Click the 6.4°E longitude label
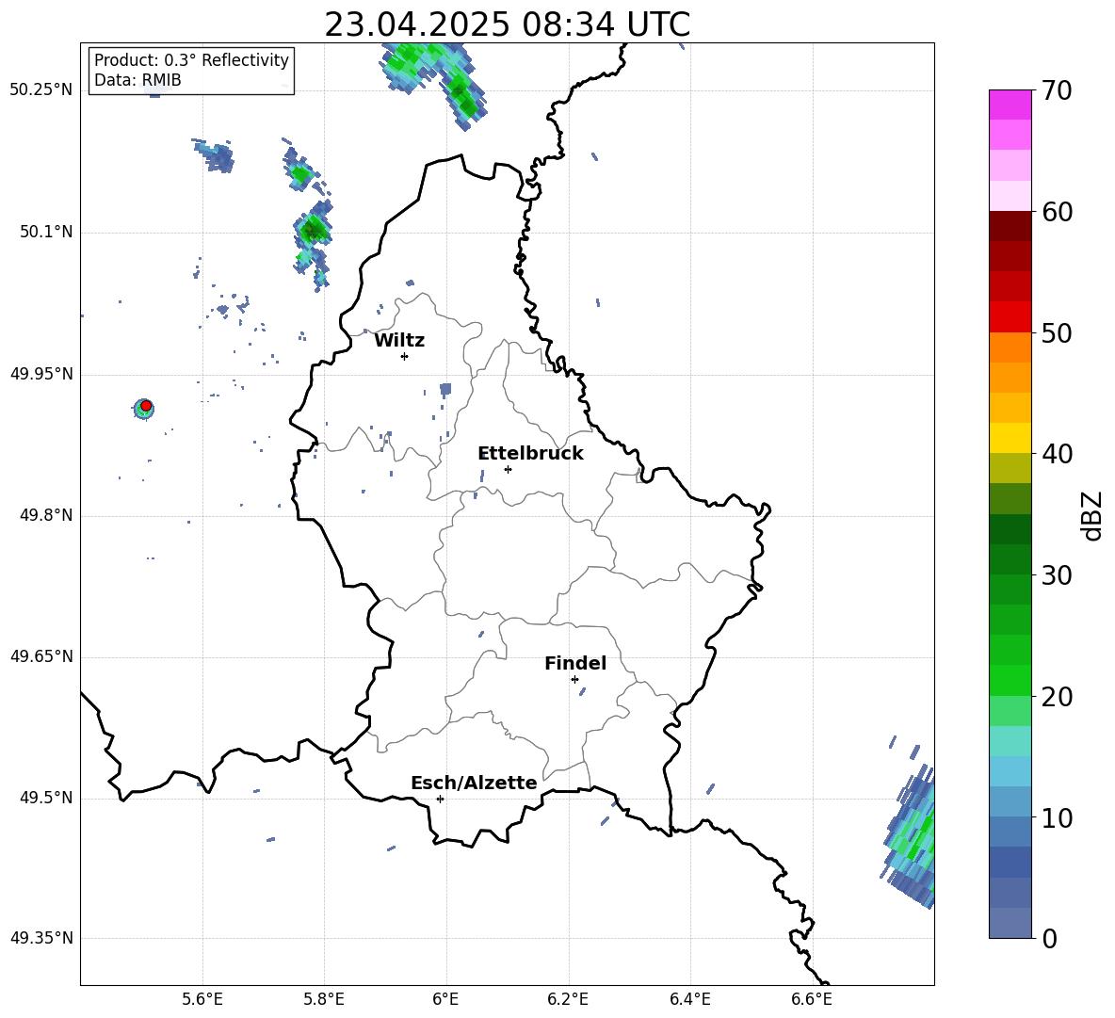Image resolution: width=1115 pixels, height=1018 pixels. (x=689, y=999)
